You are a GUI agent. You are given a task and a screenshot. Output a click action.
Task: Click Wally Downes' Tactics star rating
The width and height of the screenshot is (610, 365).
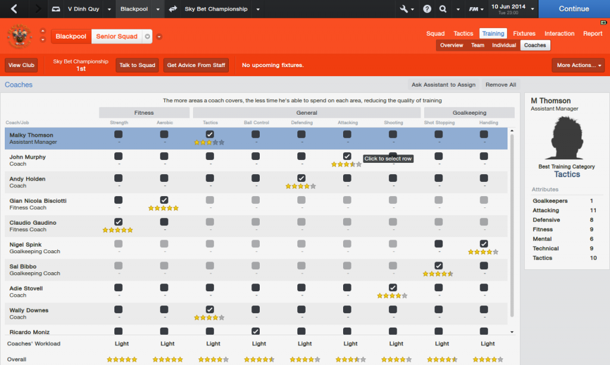[x=209, y=317]
